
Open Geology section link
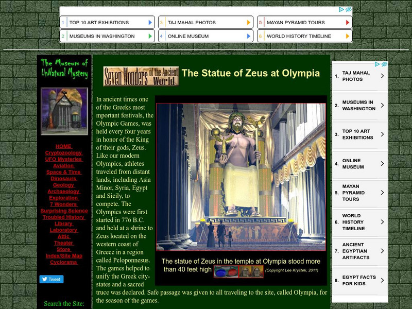pos(63,185)
